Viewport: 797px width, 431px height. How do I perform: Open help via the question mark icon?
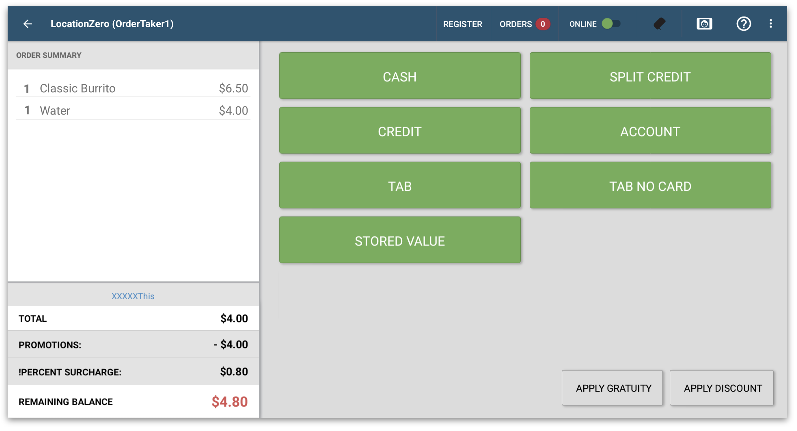743,24
